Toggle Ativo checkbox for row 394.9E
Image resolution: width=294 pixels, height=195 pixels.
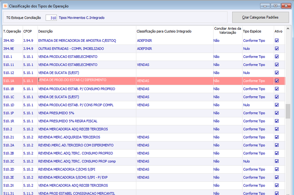tap(277, 48)
